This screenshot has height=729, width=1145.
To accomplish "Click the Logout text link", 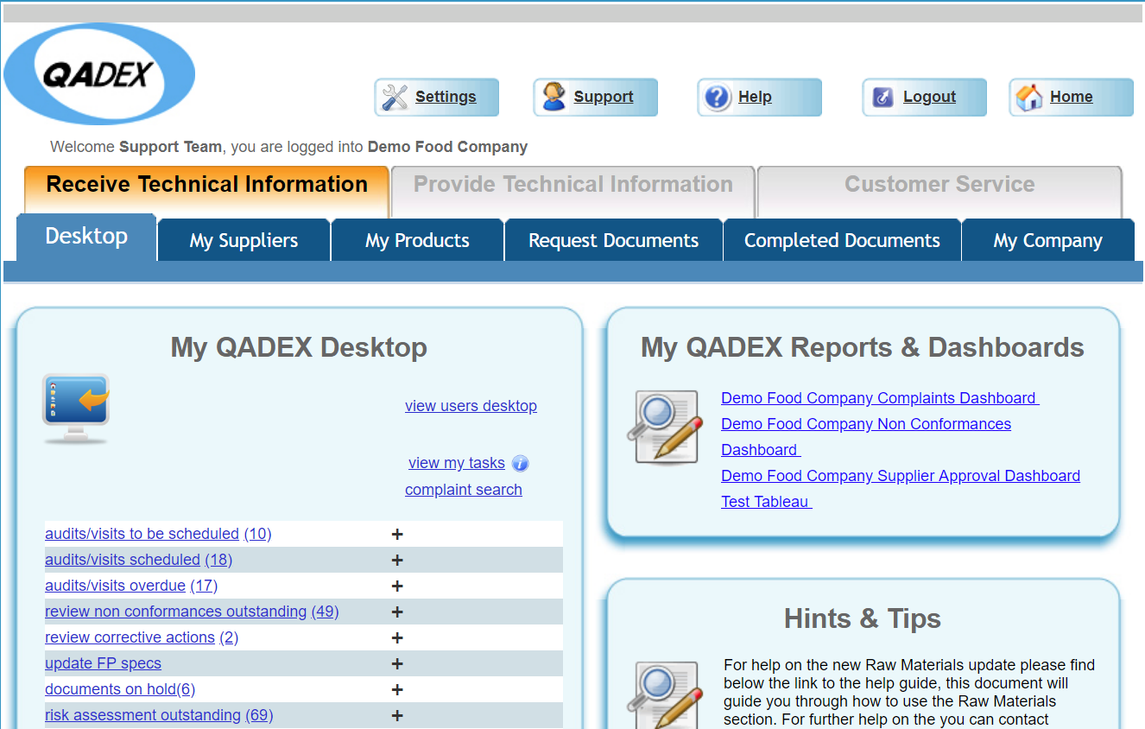I will [x=929, y=97].
